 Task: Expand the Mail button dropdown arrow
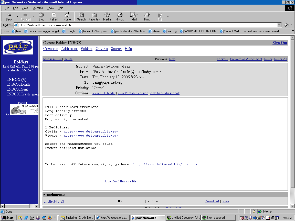pos(137,15)
